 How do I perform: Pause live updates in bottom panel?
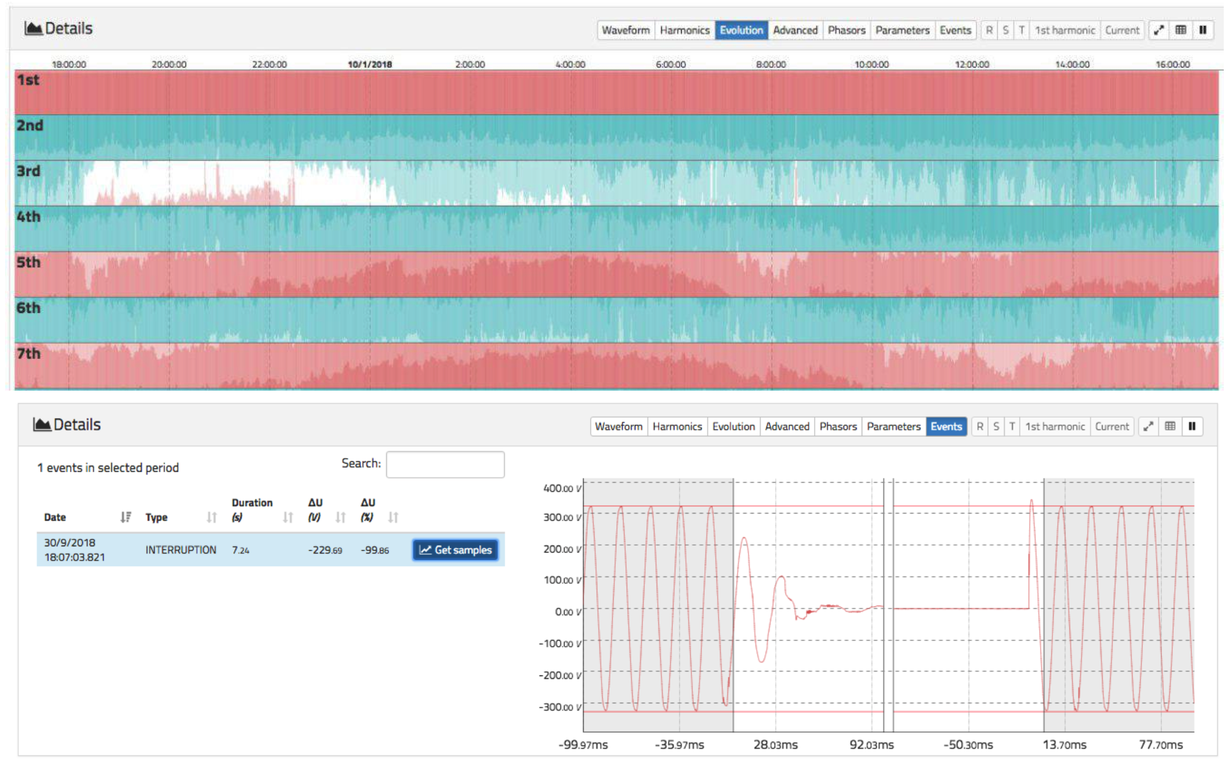pyautogui.click(x=1192, y=427)
